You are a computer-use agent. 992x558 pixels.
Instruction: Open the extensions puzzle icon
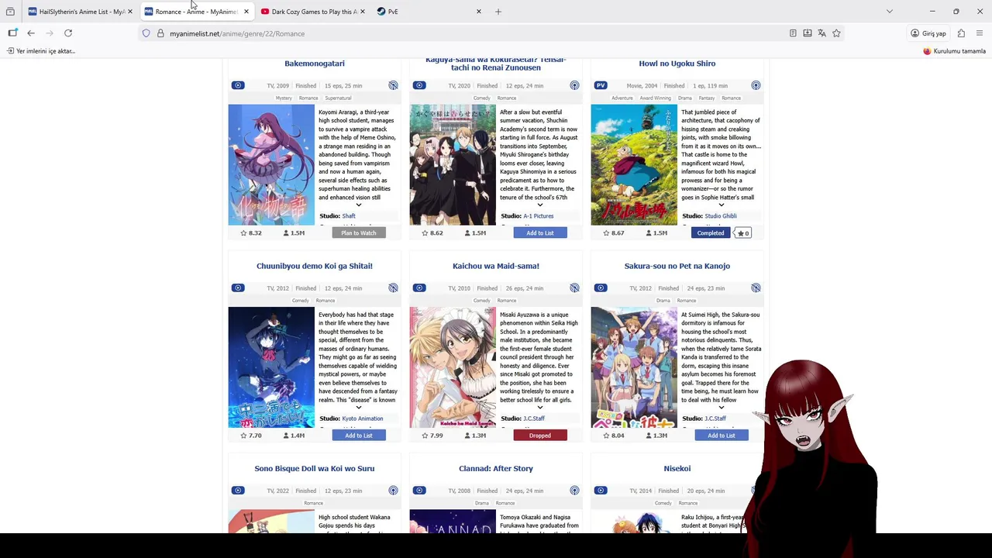[x=961, y=33]
